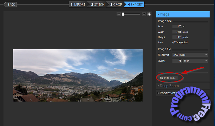Go back with the BACK button
The width and height of the screenshot is (215, 126).
pyautogui.click(x=10, y=5)
